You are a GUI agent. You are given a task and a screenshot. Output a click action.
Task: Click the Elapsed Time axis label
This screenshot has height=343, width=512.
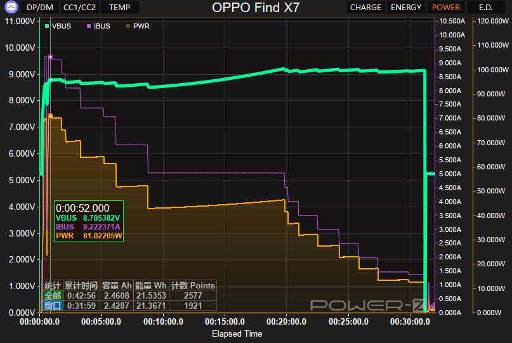[237, 333]
